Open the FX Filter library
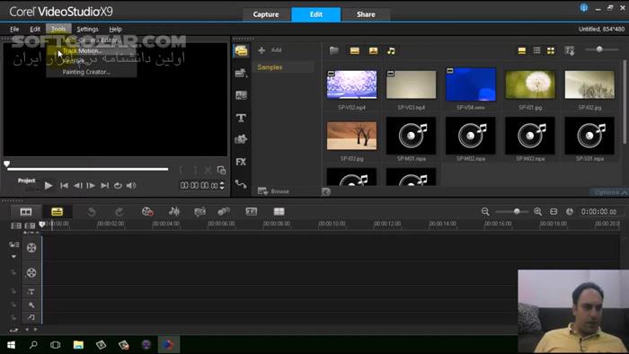 point(241,162)
